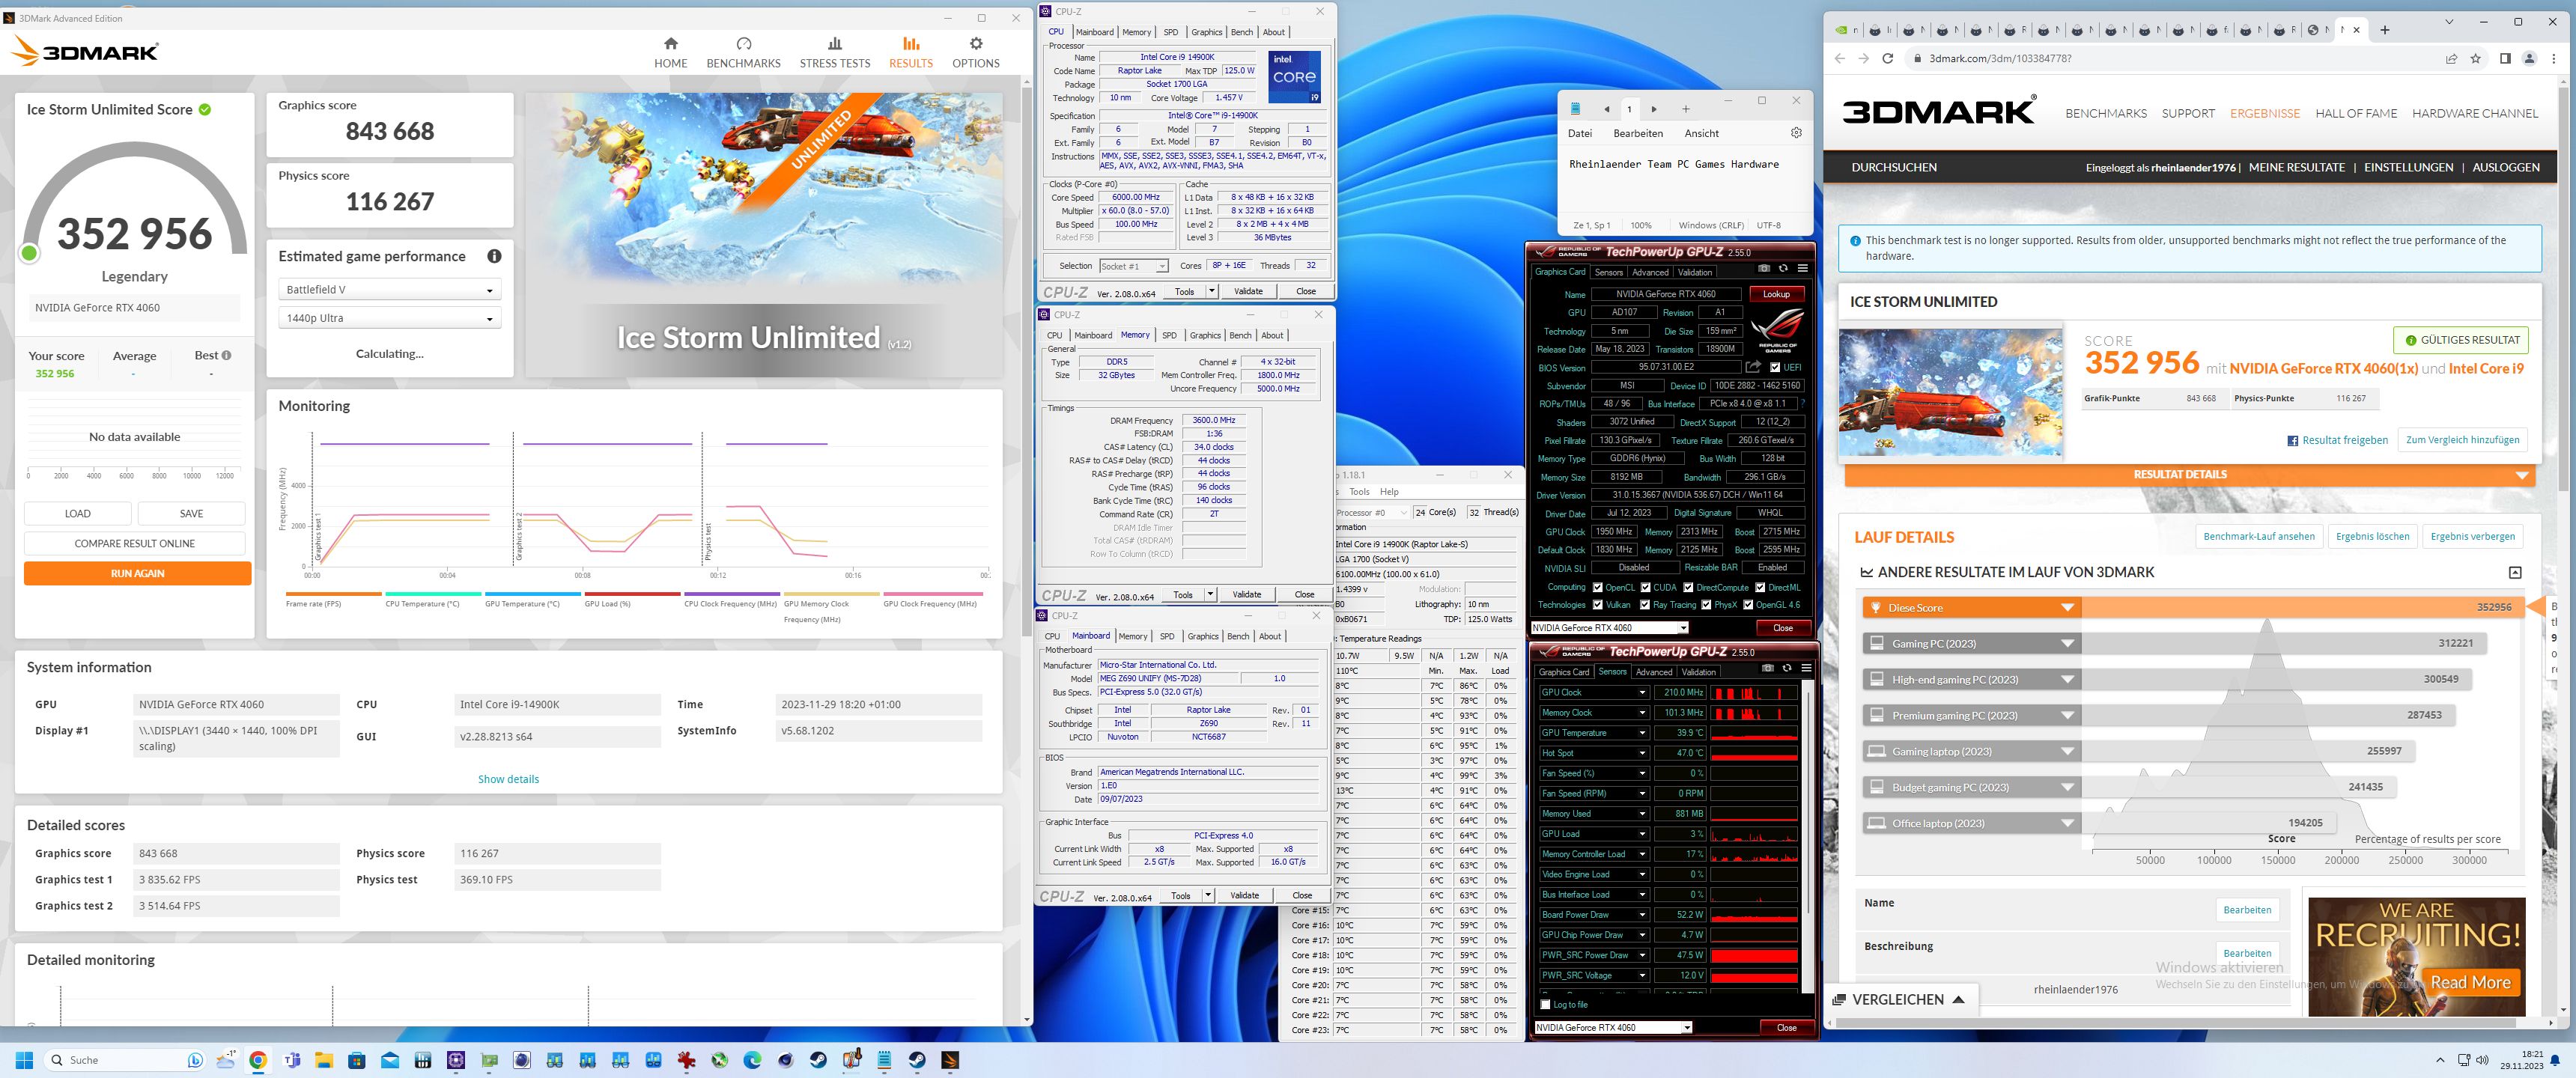Open the Chrome side panel
The image size is (2576, 1078).
click(x=2505, y=58)
